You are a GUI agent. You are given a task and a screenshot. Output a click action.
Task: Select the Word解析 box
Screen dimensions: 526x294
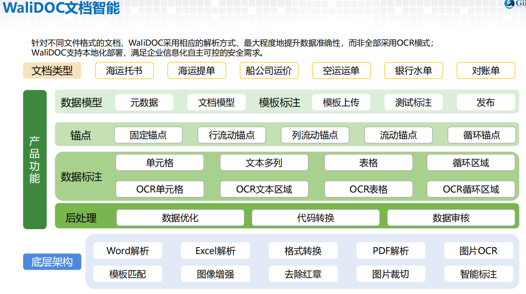128,250
